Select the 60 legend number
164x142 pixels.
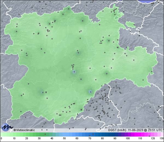77,138
